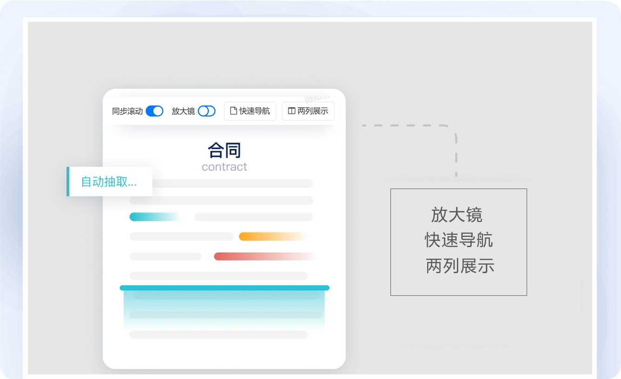This screenshot has width=621, height=379.
Task: Click 两列展示 text in right callout box
Action: point(460,266)
